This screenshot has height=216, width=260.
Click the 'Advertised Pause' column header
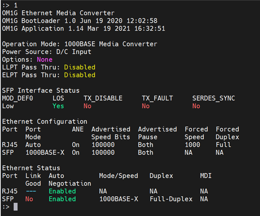158,133
